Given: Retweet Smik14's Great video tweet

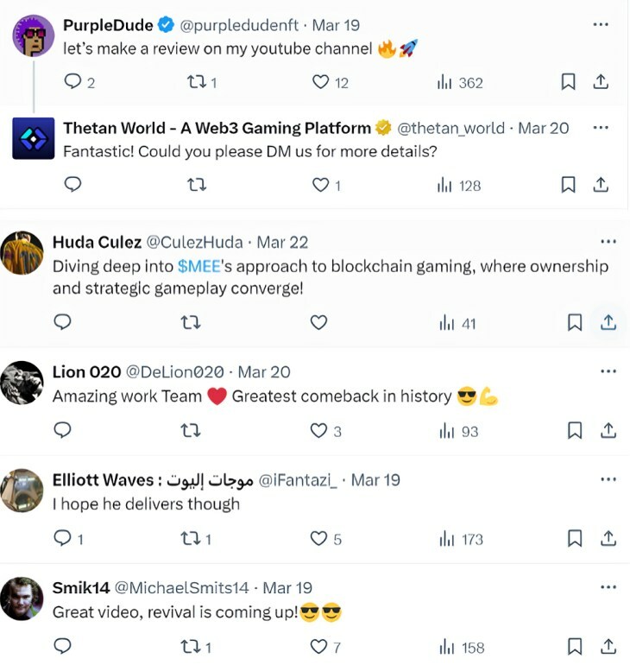Looking at the screenshot, I should coord(192,646).
